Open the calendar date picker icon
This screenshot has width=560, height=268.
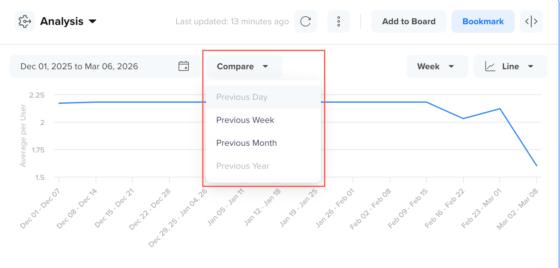coord(183,66)
